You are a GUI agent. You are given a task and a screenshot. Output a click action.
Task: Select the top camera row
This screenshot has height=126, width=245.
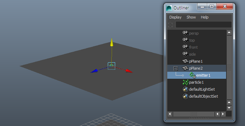[197, 40]
